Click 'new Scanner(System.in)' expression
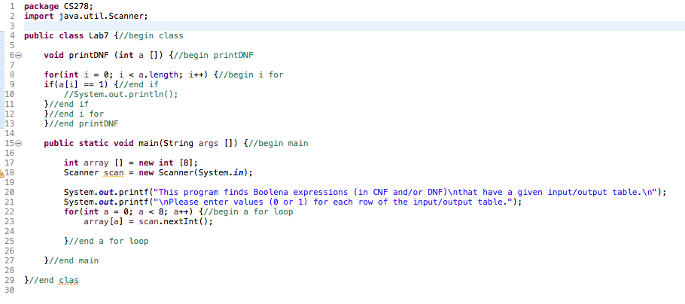The image size is (685, 304). 194,172
